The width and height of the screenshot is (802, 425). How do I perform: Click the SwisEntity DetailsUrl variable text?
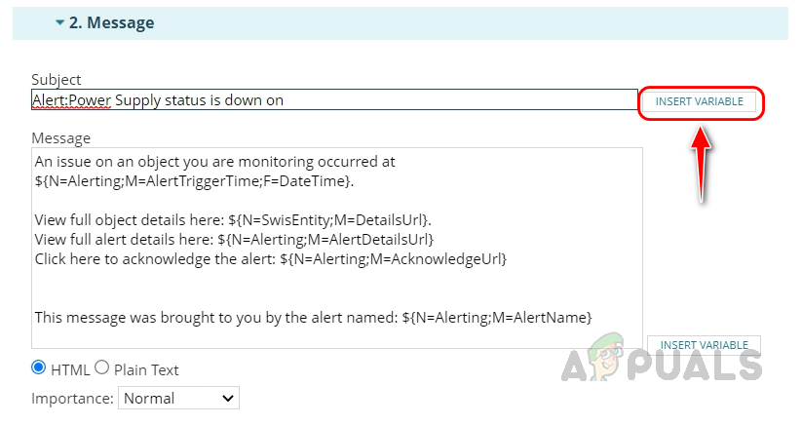334,219
